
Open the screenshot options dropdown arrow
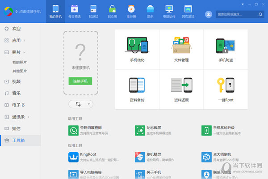89,104
